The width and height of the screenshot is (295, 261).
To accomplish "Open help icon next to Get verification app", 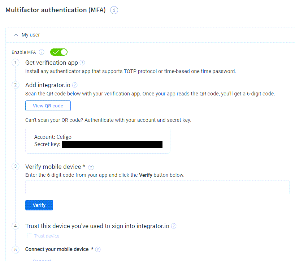I will pyautogui.click(x=82, y=63).
